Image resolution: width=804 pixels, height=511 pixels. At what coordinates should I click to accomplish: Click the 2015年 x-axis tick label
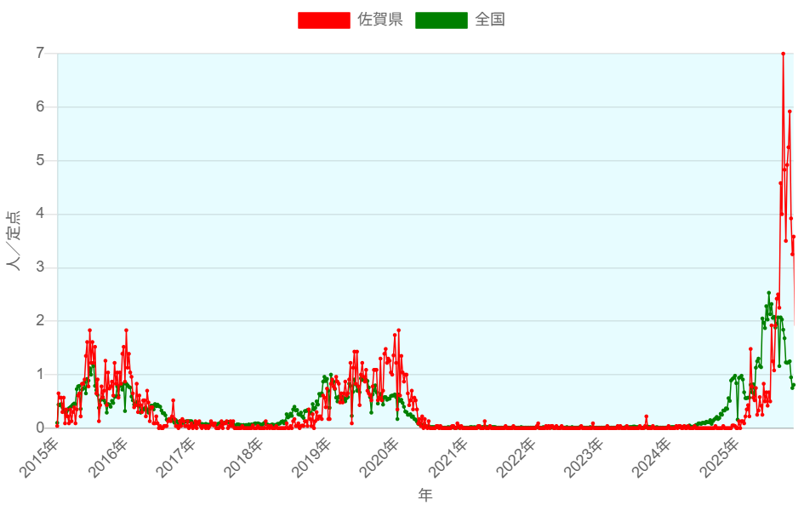pos(40,457)
